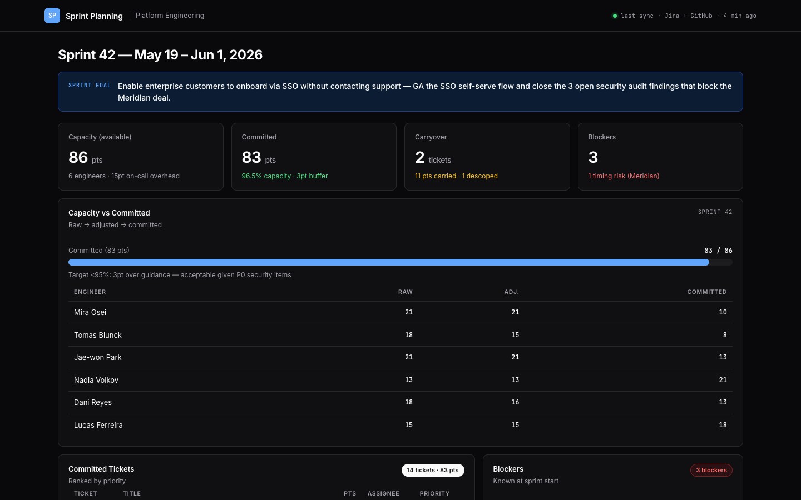Click the committed capacity progress bar

[x=400, y=262]
